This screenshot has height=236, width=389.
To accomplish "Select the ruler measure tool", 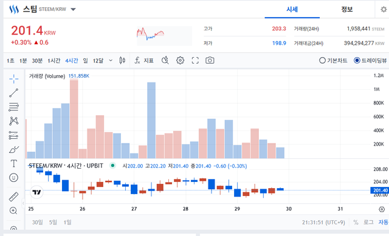I will 13,197.
